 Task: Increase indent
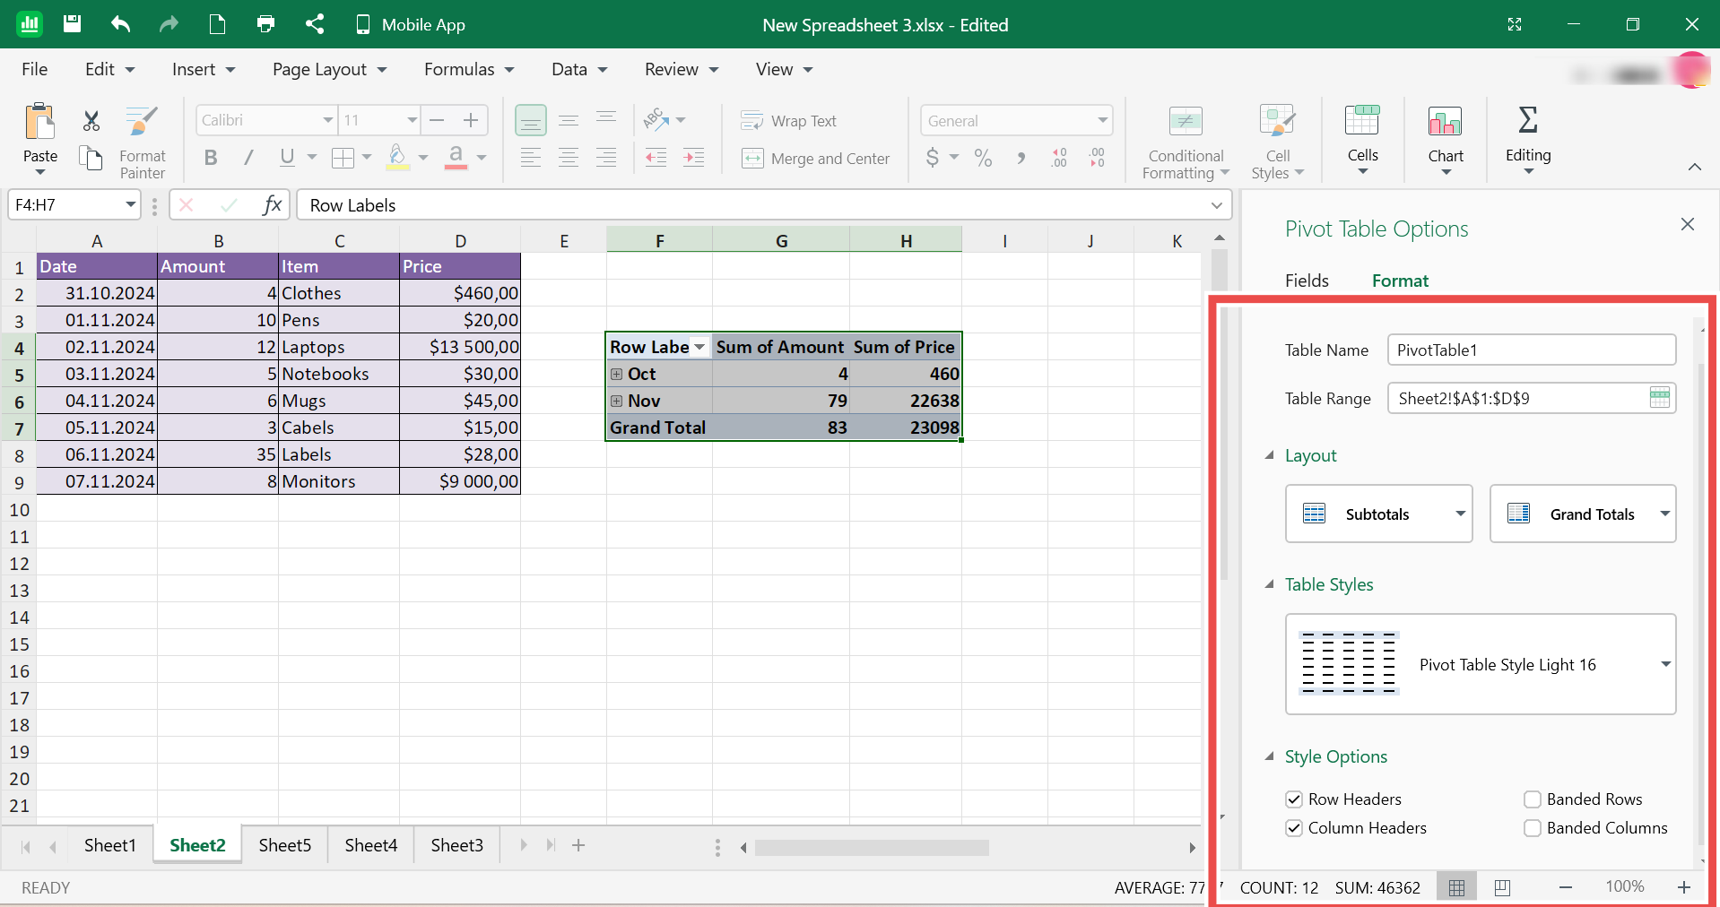tap(694, 158)
